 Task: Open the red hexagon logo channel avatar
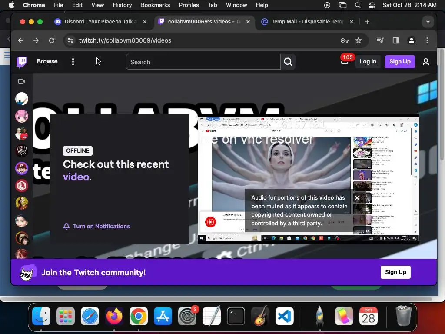pos(22,186)
